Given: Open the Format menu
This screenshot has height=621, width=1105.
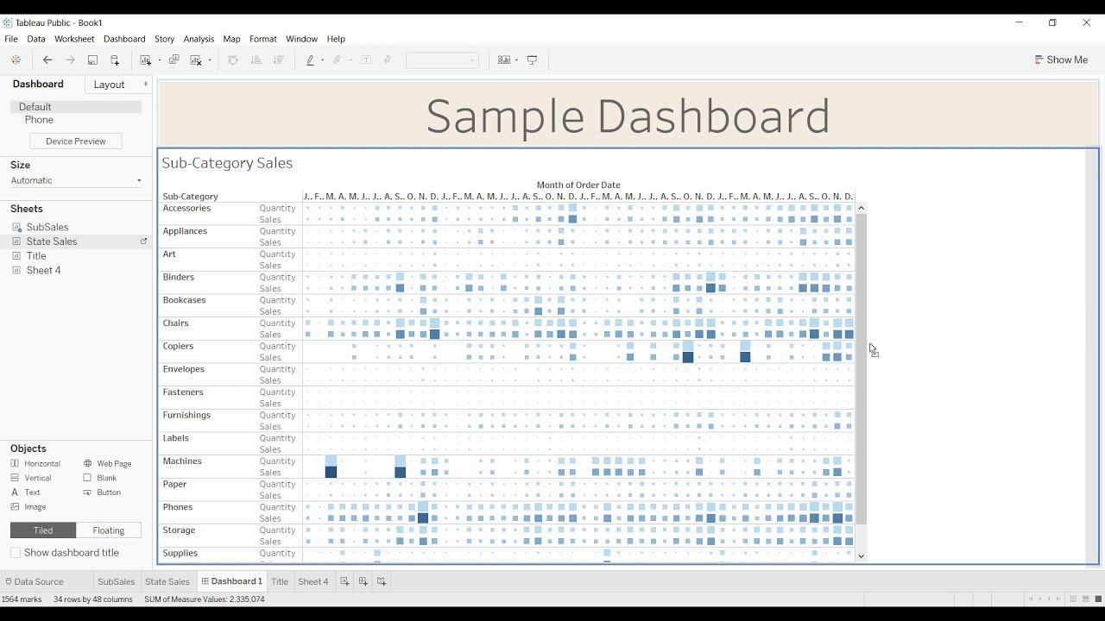Looking at the screenshot, I should (x=263, y=39).
